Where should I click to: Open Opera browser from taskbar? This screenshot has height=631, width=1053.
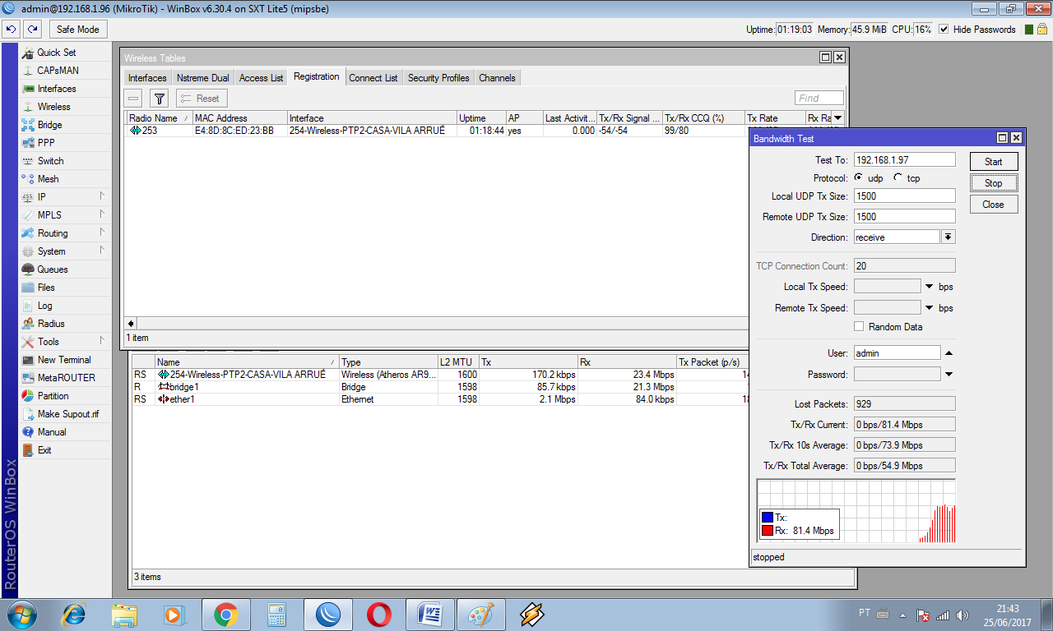coord(379,614)
